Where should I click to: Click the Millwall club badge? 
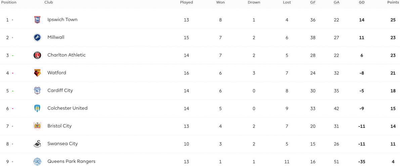[x=37, y=37]
